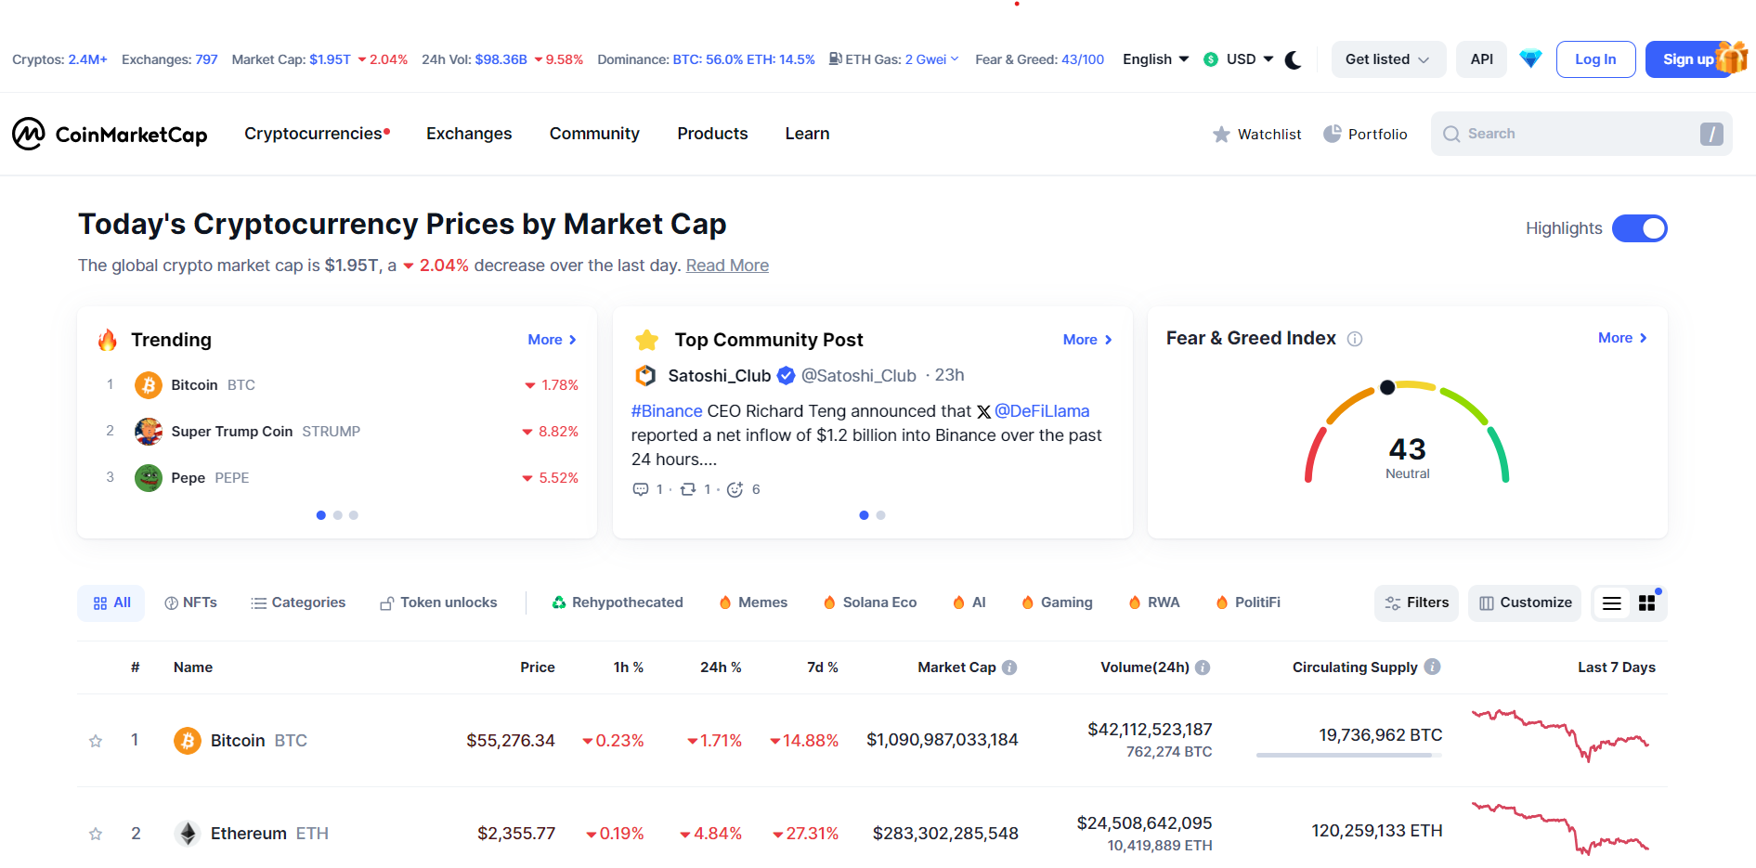Switch to grid view icon

point(1647,603)
